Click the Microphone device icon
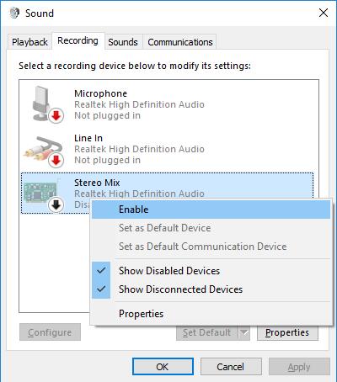 click(45, 103)
